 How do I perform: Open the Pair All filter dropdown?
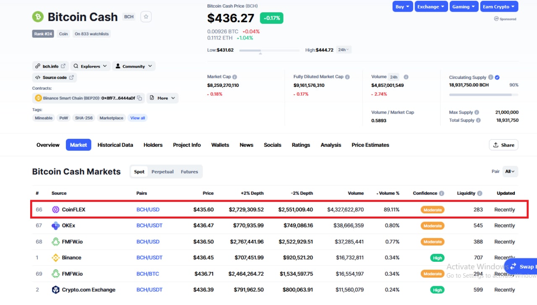pyautogui.click(x=510, y=171)
